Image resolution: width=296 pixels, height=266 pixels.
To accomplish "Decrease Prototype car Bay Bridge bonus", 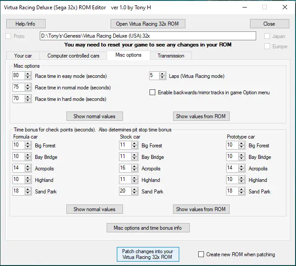I will (242, 158).
